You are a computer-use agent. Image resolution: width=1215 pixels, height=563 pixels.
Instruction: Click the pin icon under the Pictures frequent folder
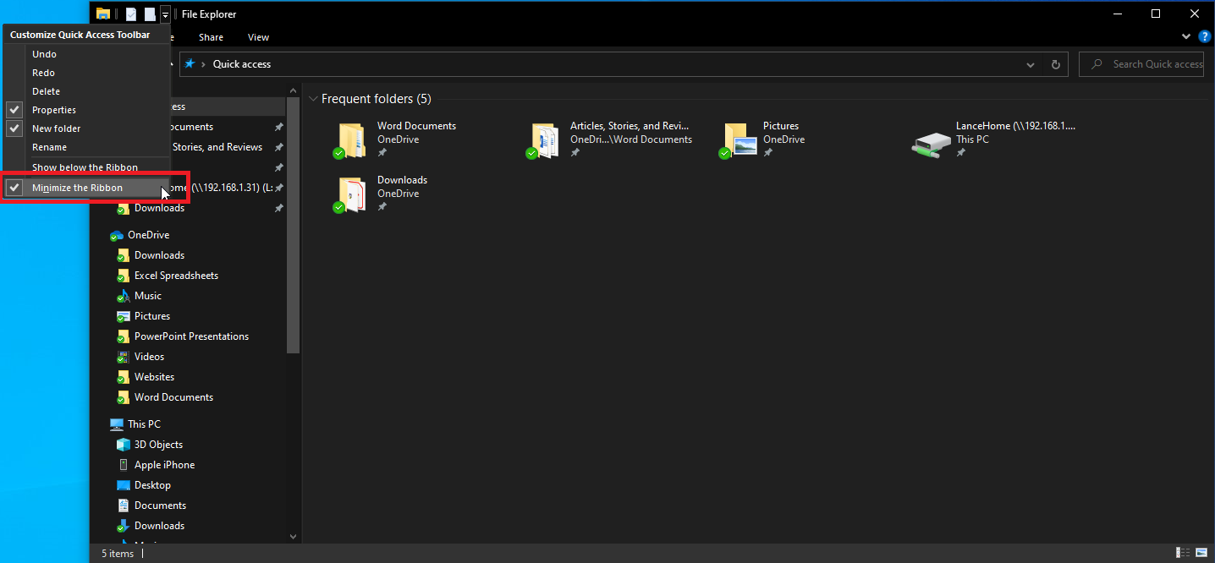coord(767,153)
